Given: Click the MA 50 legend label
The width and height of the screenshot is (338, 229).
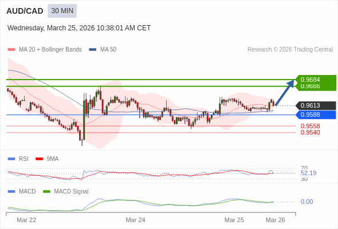Looking at the screenshot, I should [x=108, y=50].
